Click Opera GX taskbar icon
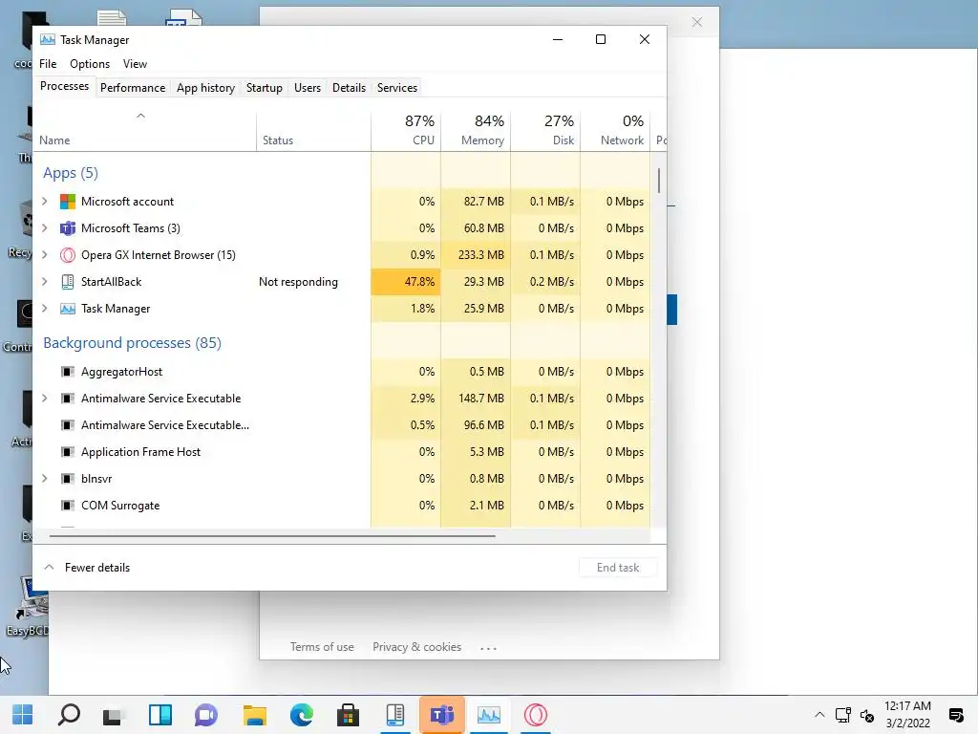 pyautogui.click(x=535, y=715)
